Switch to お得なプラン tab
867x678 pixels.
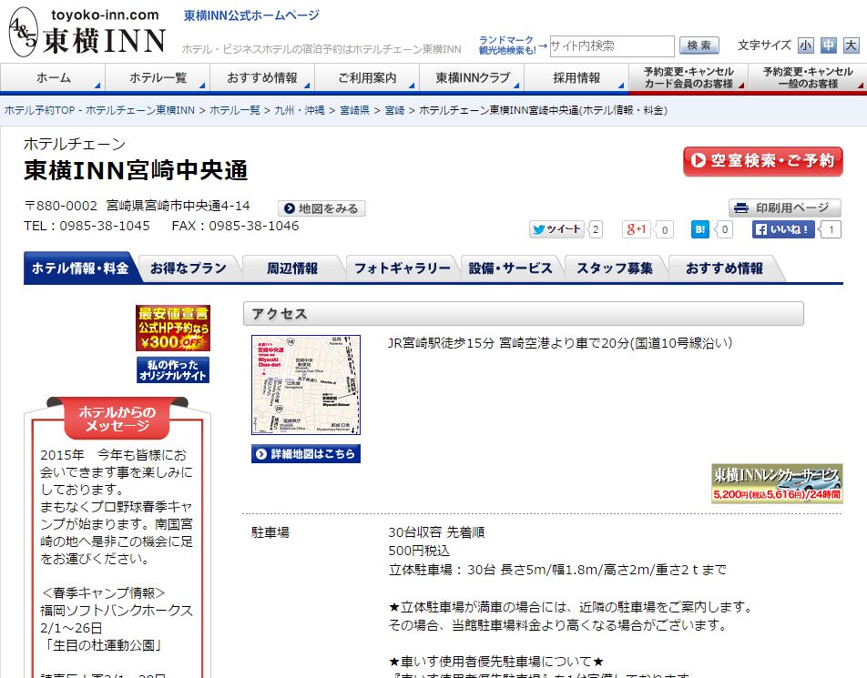tap(188, 268)
